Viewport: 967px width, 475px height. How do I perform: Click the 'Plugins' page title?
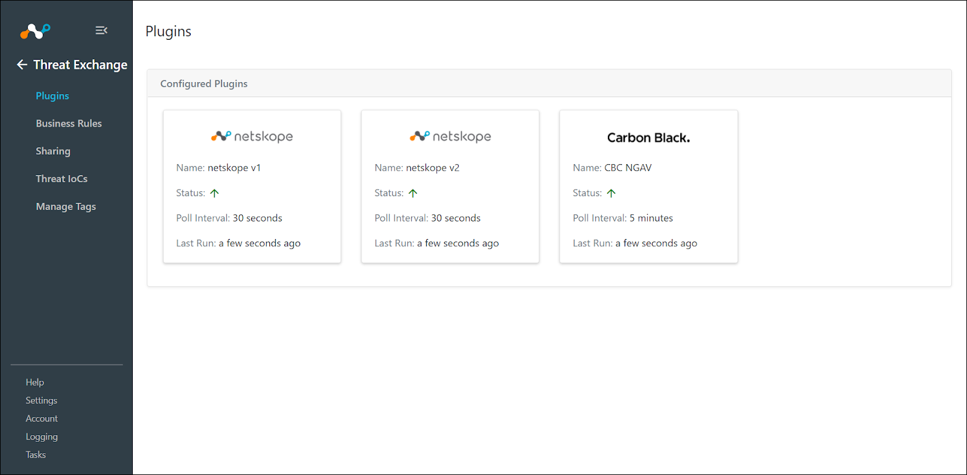click(168, 31)
